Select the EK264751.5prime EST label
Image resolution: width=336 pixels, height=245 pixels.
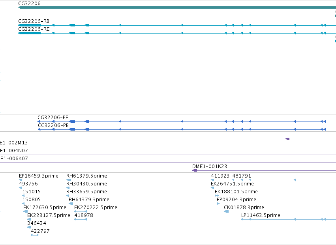coord(232,184)
